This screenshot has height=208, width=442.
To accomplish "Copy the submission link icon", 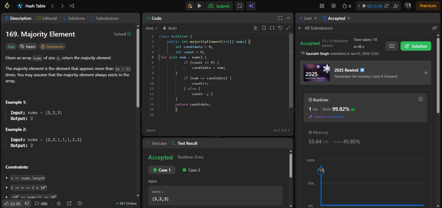I will coord(434,28).
